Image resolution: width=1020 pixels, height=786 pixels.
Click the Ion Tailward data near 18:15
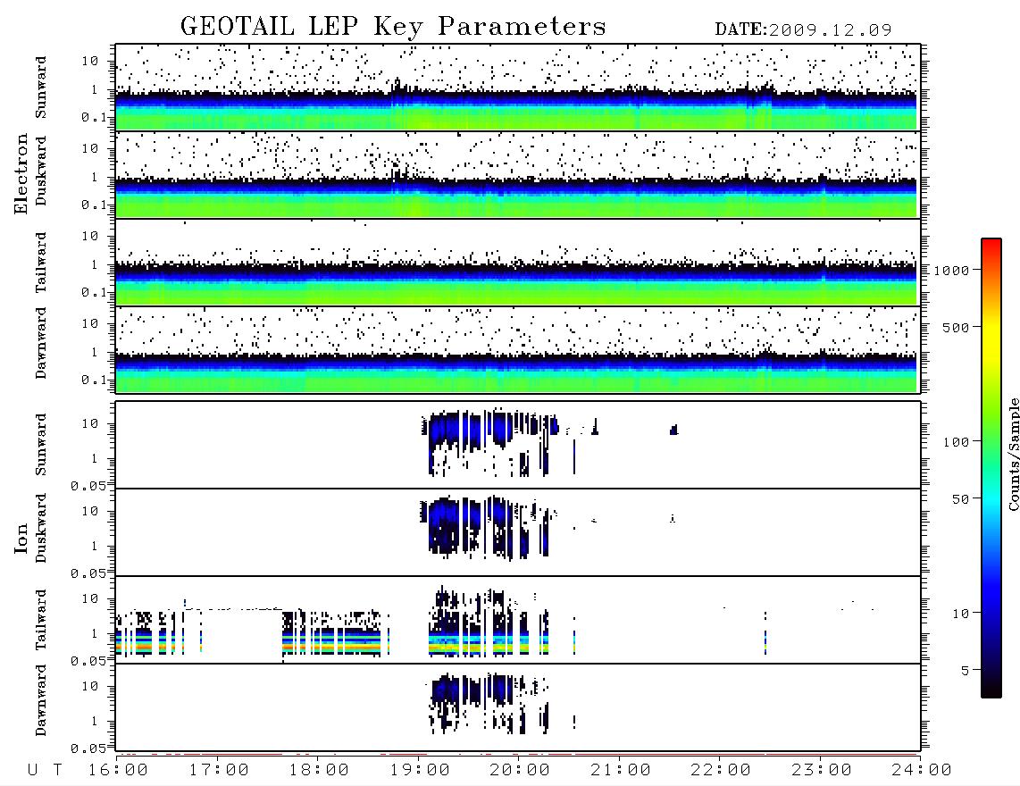pos(335,632)
